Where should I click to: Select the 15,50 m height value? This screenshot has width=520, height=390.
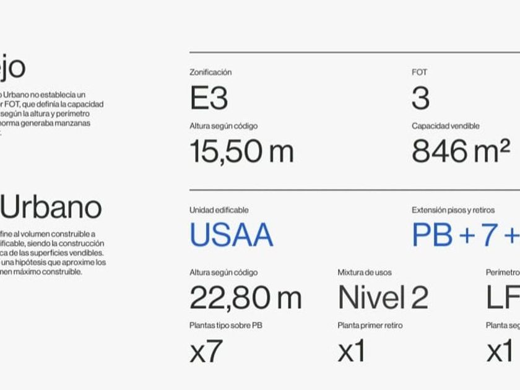[x=241, y=151]
